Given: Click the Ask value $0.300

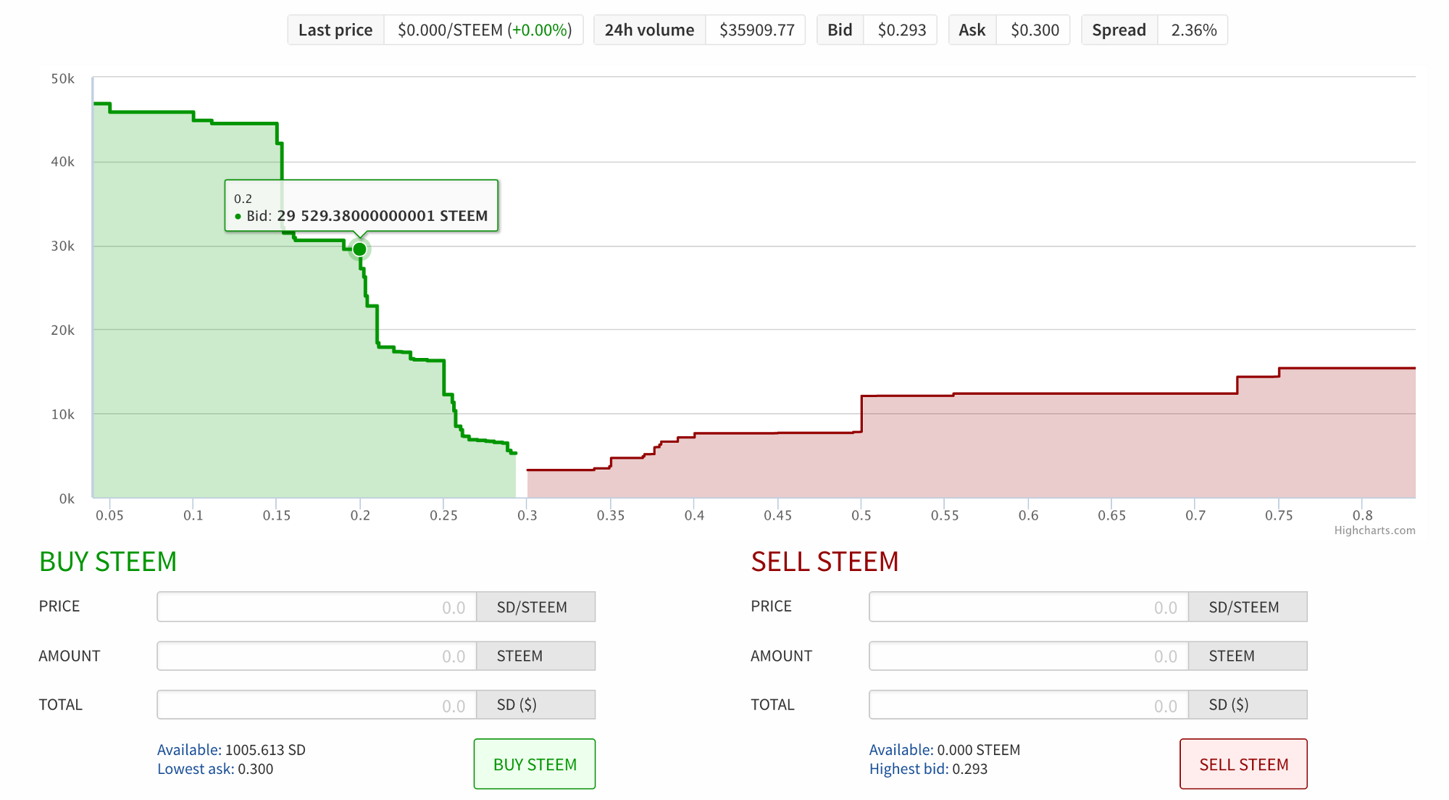Looking at the screenshot, I should (x=1035, y=30).
